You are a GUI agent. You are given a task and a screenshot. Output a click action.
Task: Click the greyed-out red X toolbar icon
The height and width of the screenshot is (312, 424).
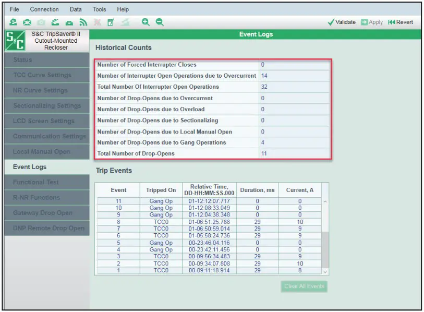coord(97,22)
